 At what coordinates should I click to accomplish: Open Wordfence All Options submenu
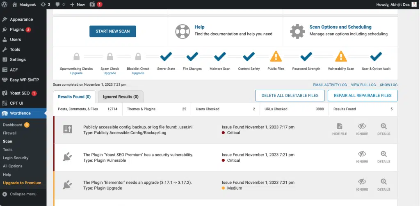click(13, 166)
